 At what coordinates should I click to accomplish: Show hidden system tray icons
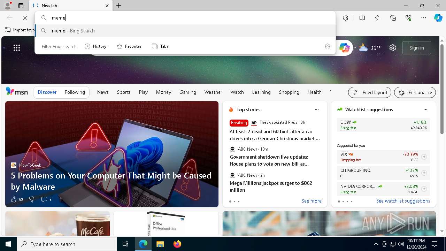[x=376, y=244]
